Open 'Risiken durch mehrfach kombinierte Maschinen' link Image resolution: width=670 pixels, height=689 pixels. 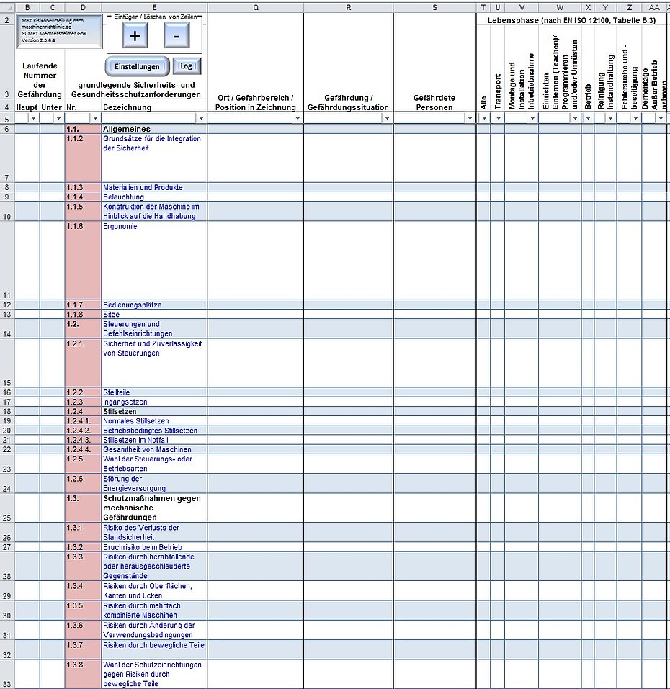(x=141, y=611)
